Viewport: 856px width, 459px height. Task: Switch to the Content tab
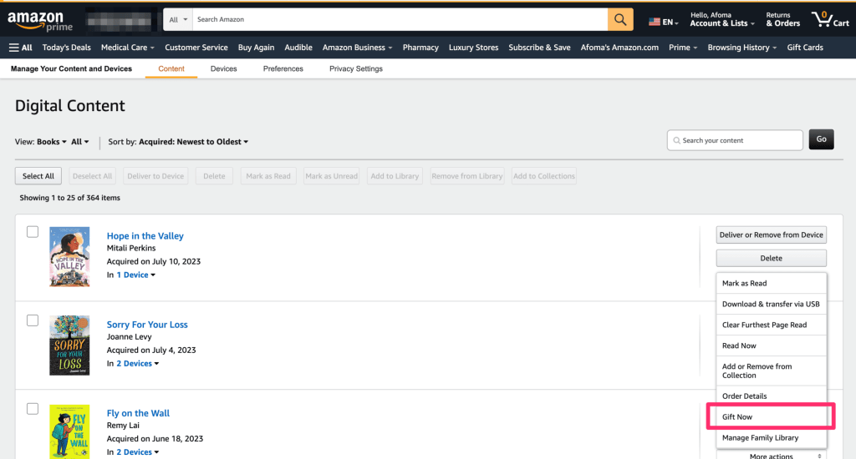point(171,68)
